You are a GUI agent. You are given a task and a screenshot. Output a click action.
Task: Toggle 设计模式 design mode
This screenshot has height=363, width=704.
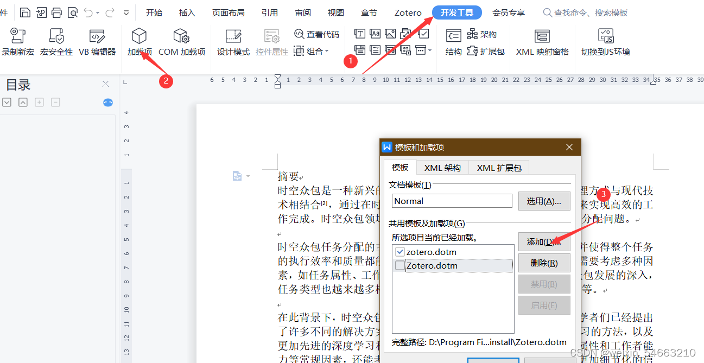[233, 43]
